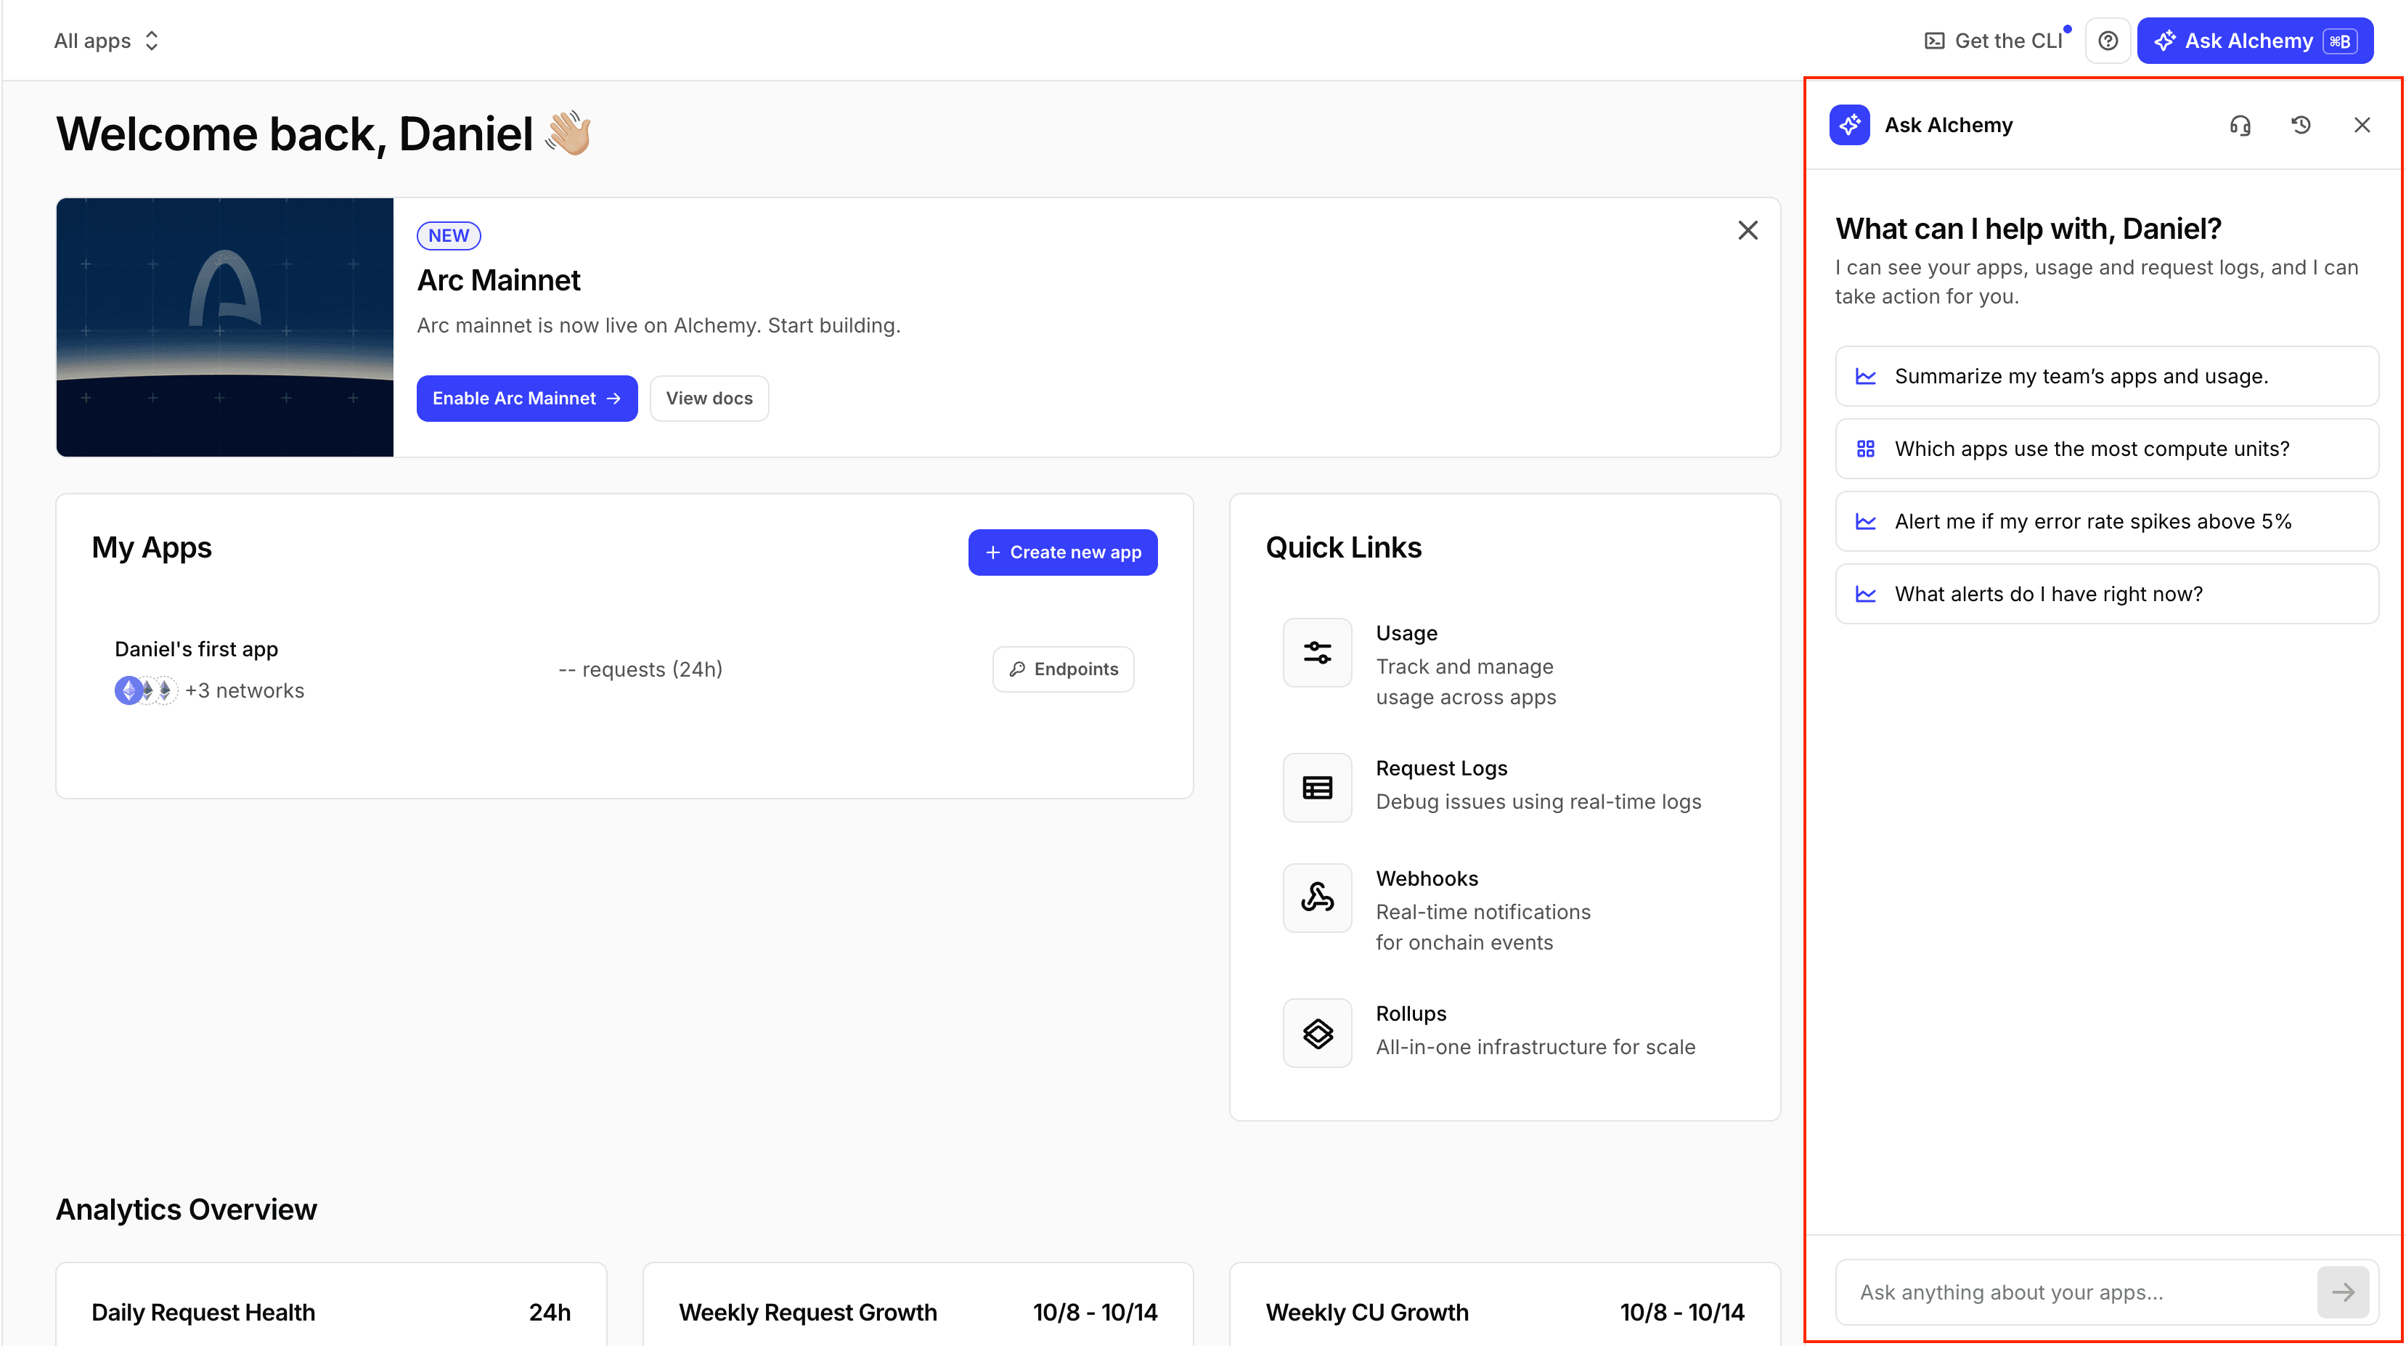2406x1346 pixels.
Task: Open support via the headset icon
Action: click(2240, 125)
